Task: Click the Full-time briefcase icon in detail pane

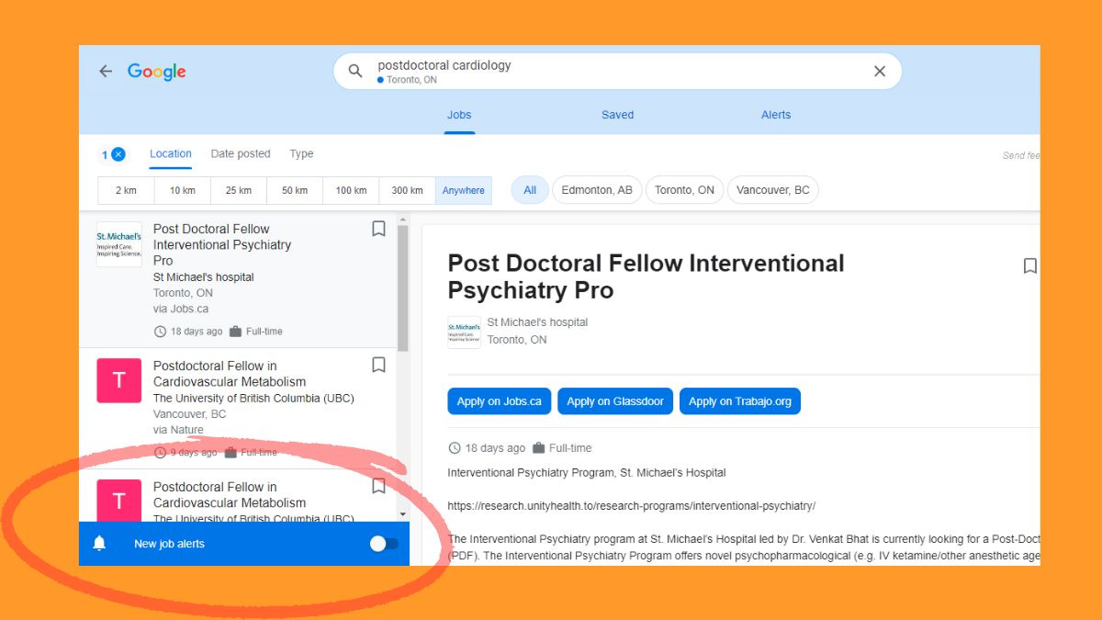Action: [x=539, y=448]
